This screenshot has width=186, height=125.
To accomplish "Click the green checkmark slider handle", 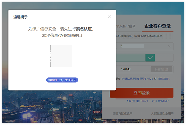I will click(x=150, y=58).
